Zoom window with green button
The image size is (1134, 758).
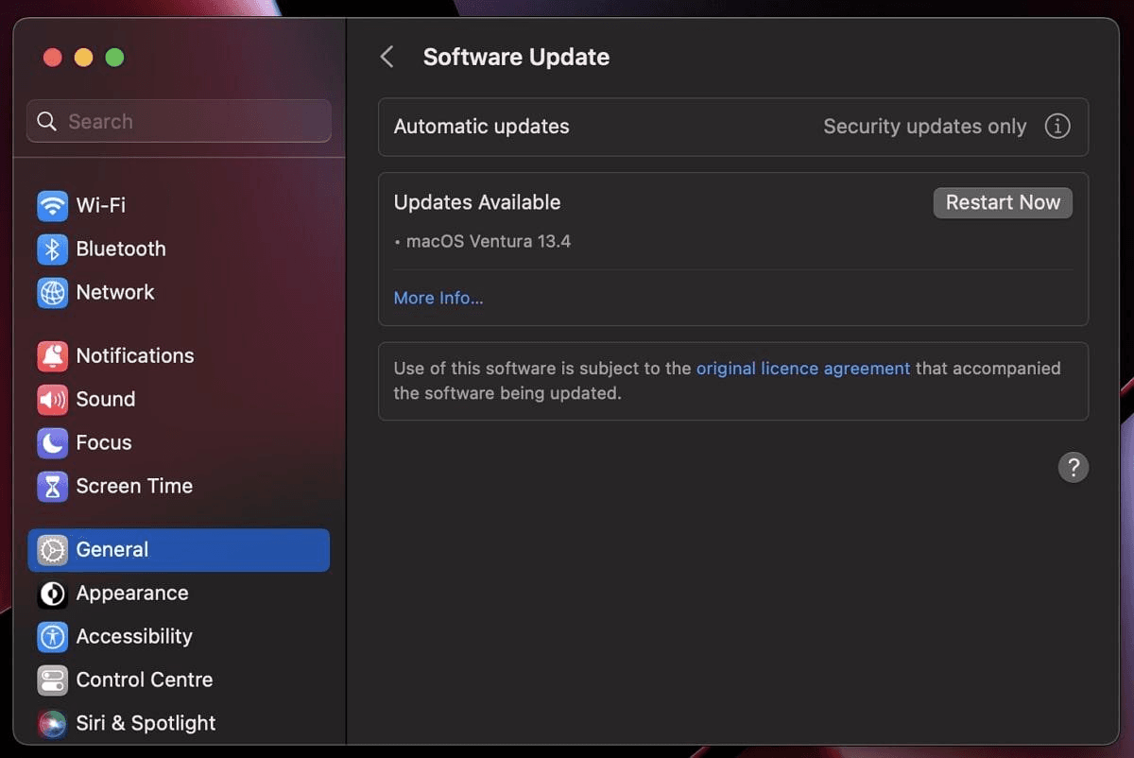point(115,58)
